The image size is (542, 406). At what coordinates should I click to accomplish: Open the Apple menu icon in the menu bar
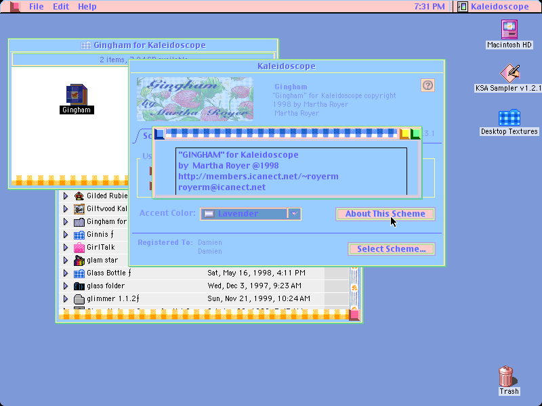pyautogui.click(x=15, y=7)
